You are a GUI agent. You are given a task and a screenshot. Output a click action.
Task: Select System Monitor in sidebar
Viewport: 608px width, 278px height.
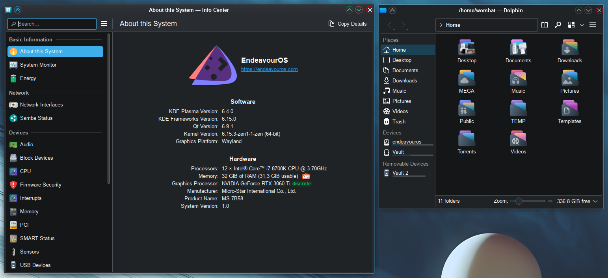click(38, 65)
